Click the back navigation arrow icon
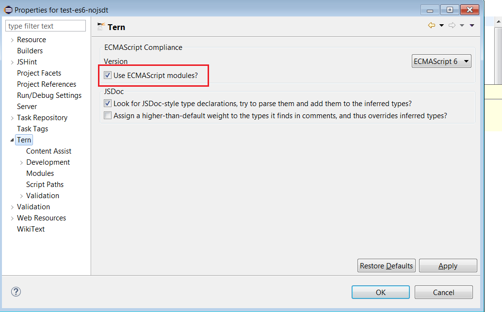502x312 pixels. click(x=431, y=26)
